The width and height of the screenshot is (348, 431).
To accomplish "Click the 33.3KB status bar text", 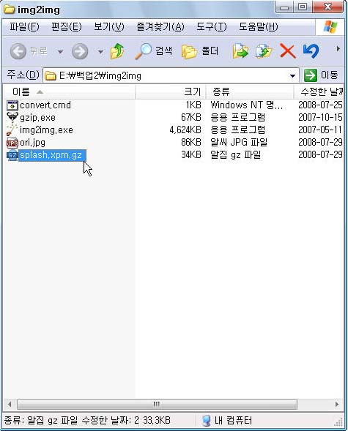I will (x=157, y=420).
